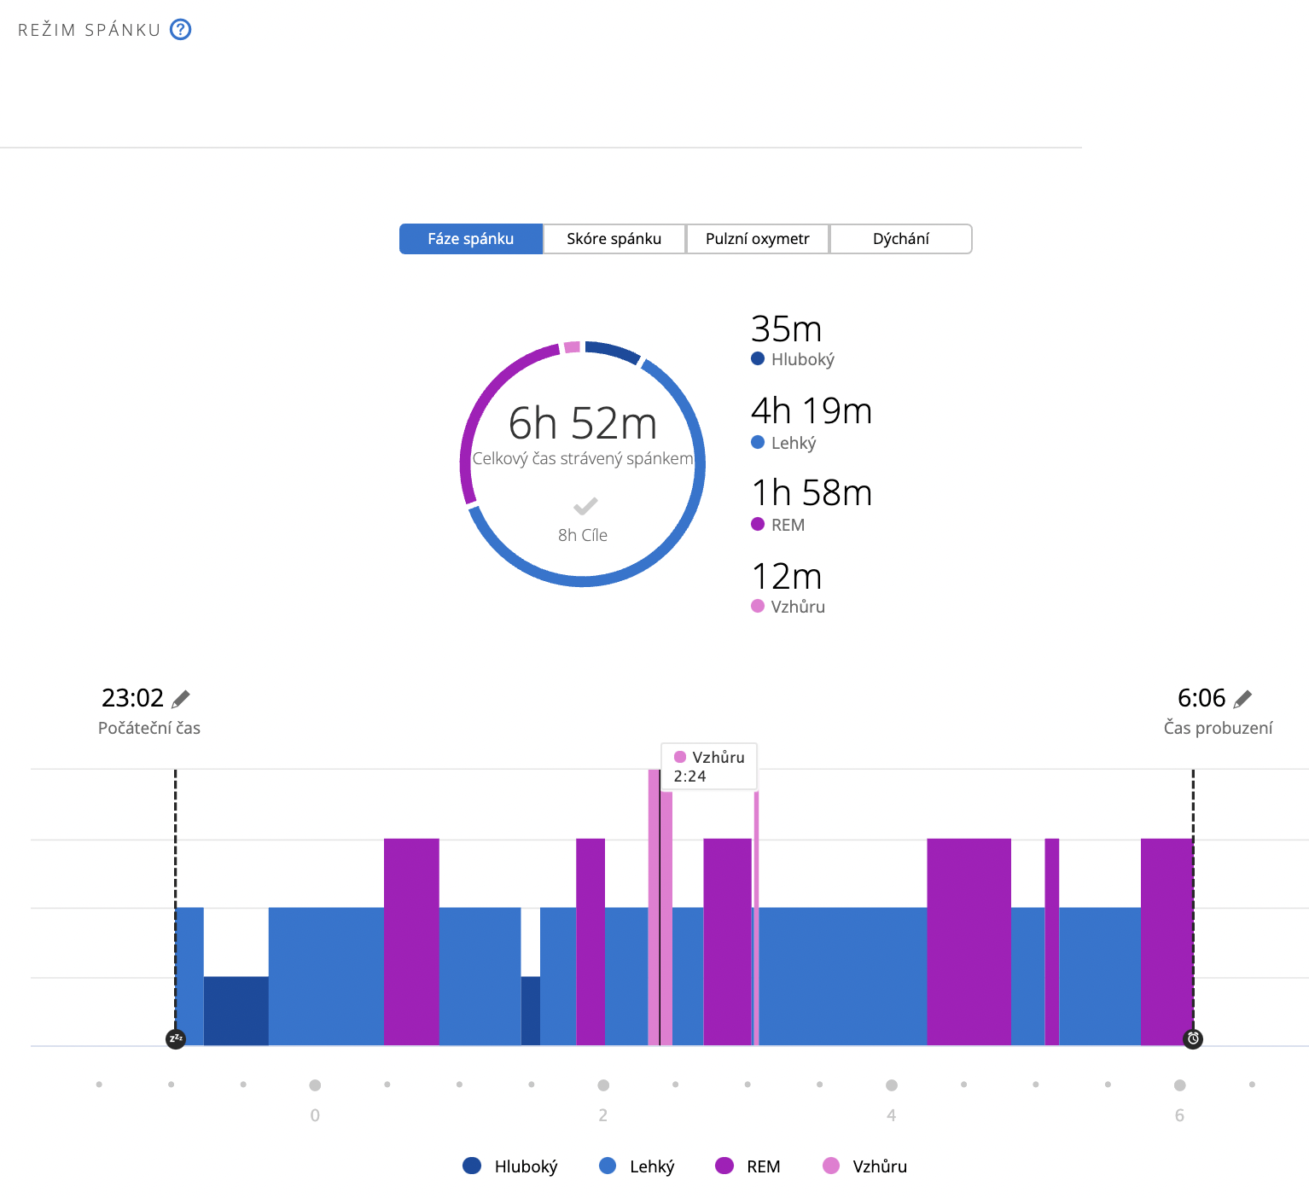The height and width of the screenshot is (1198, 1309).
Task: Select the Fáze spánku tab
Action: (471, 239)
